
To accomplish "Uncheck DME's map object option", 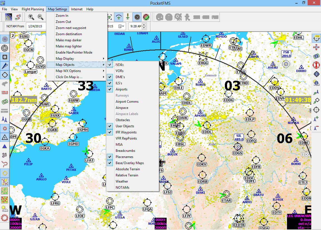I will tap(132, 77).
